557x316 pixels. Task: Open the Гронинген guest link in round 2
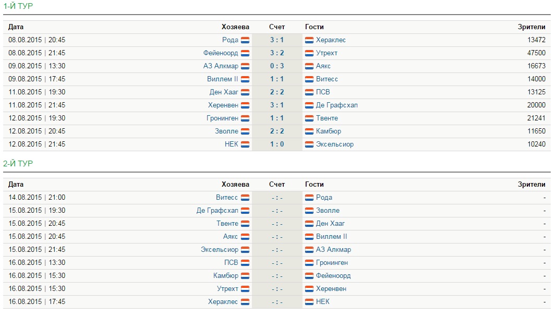coord(332,263)
